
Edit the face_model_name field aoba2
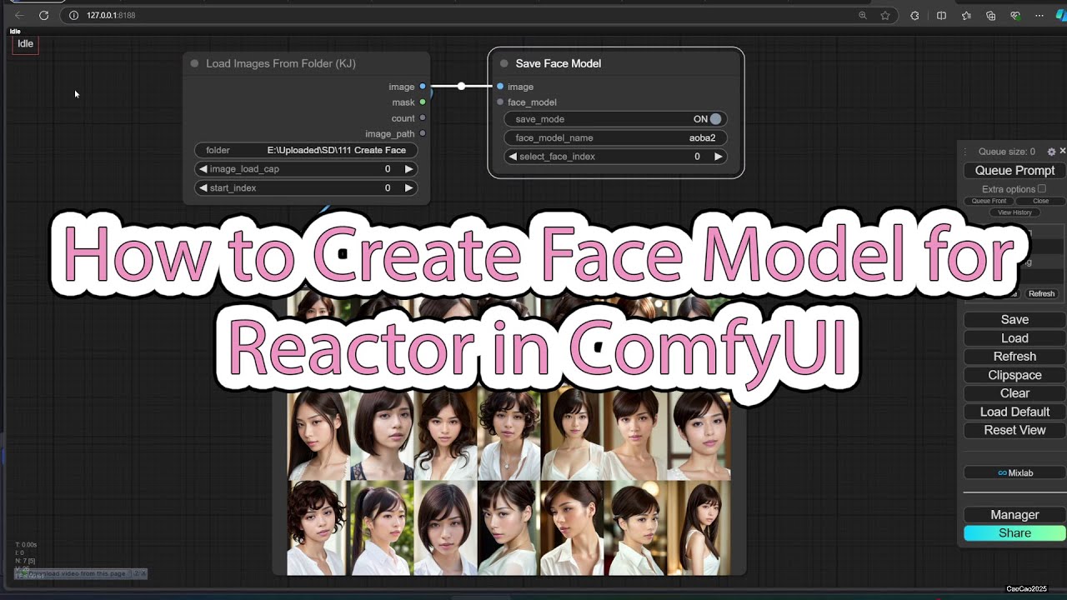(615, 138)
